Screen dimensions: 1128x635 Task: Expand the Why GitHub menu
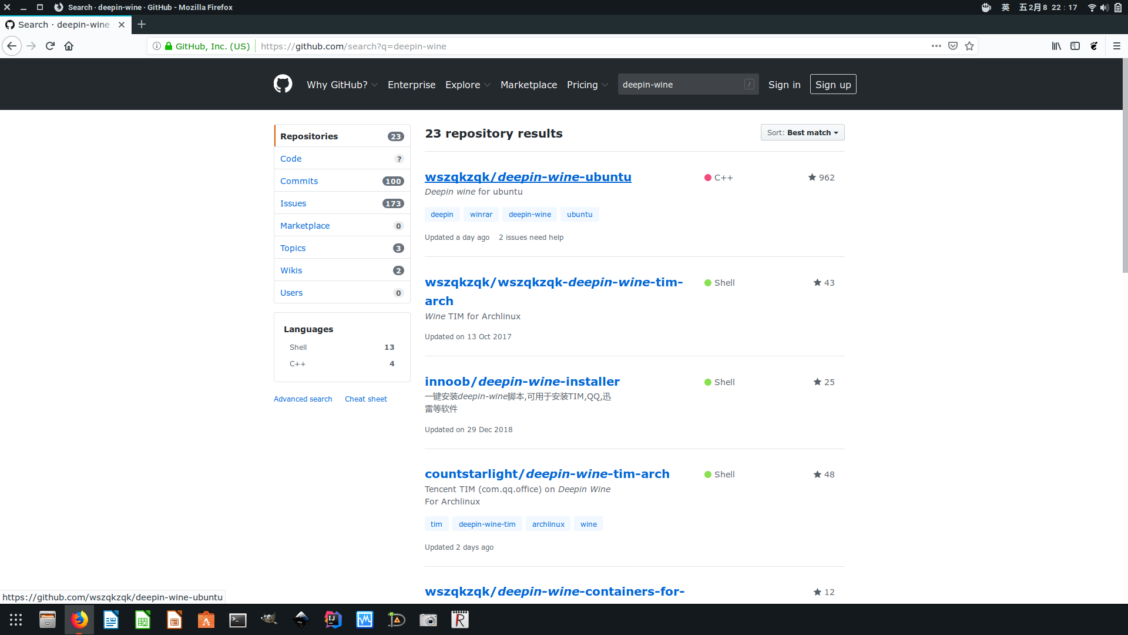(342, 83)
